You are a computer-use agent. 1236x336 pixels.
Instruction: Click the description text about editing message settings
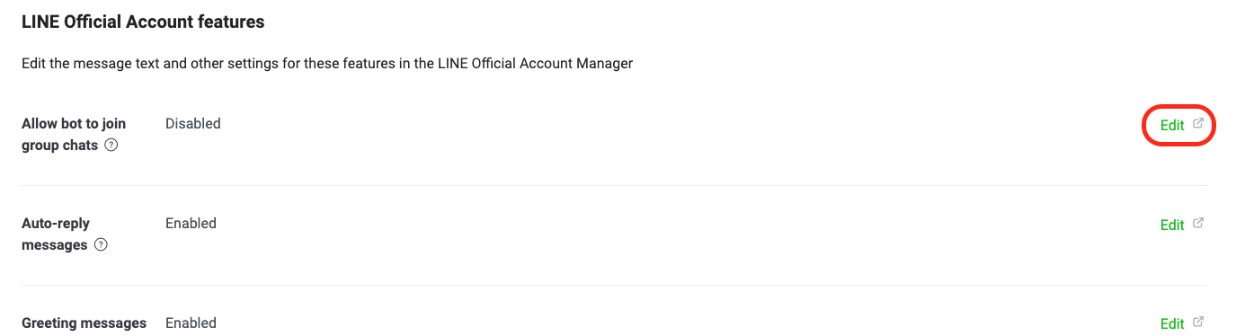tap(327, 65)
